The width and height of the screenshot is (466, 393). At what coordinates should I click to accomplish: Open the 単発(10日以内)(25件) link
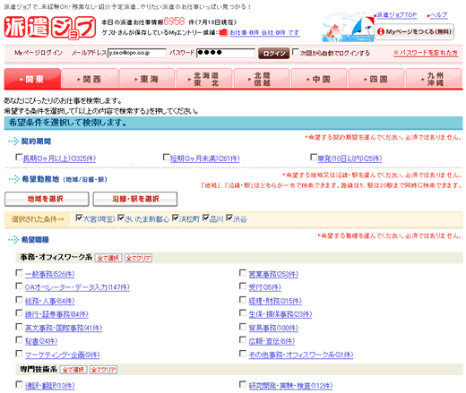pyautogui.click(x=349, y=158)
